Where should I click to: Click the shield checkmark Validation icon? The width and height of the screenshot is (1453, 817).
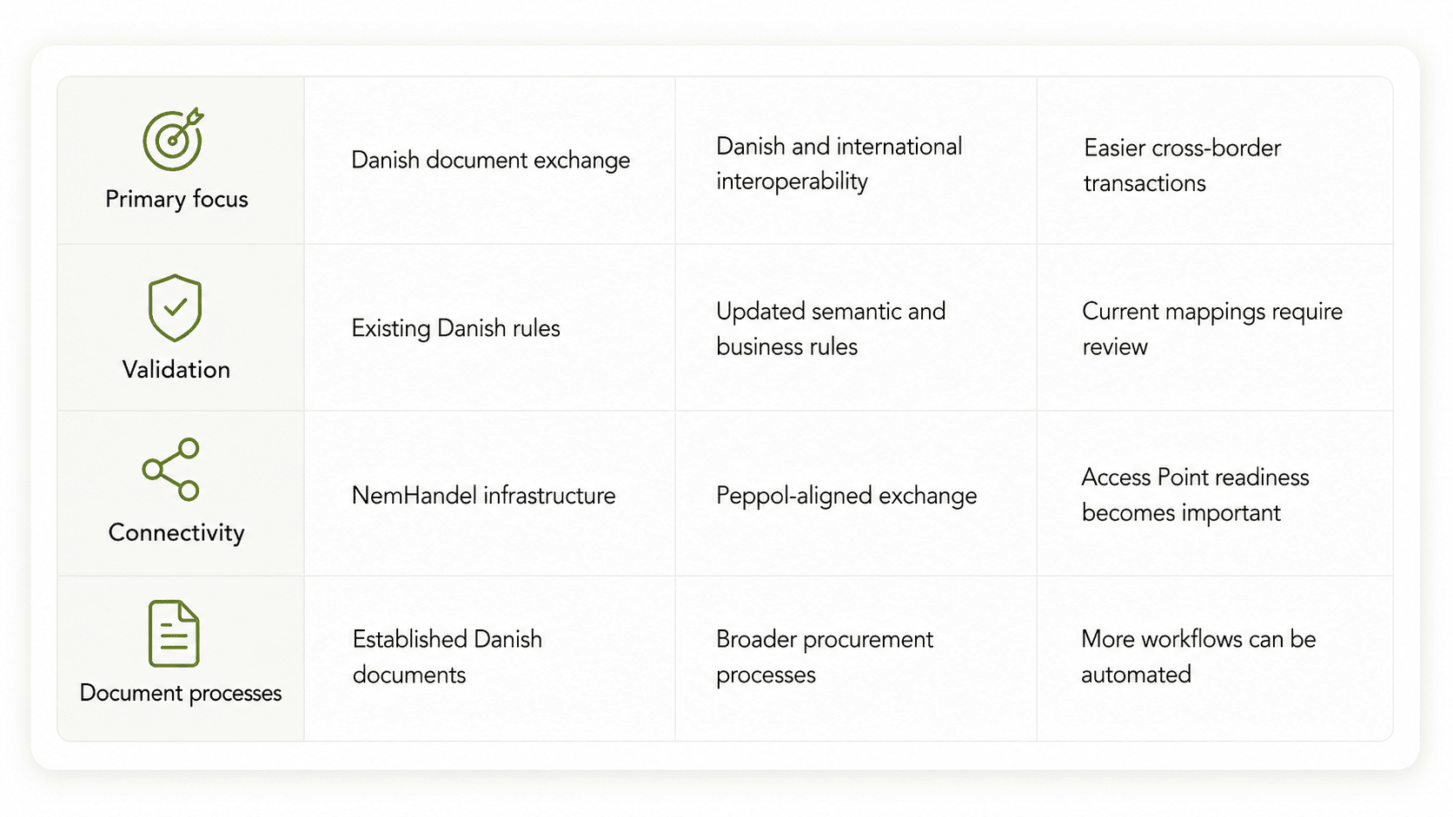(x=175, y=308)
